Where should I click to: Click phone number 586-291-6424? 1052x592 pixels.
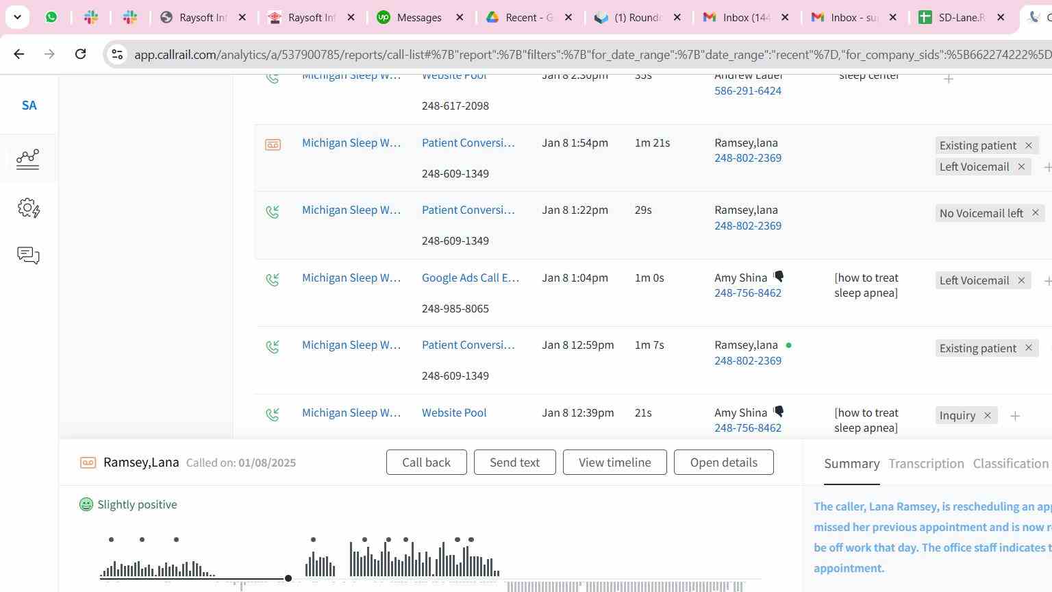coord(748,90)
